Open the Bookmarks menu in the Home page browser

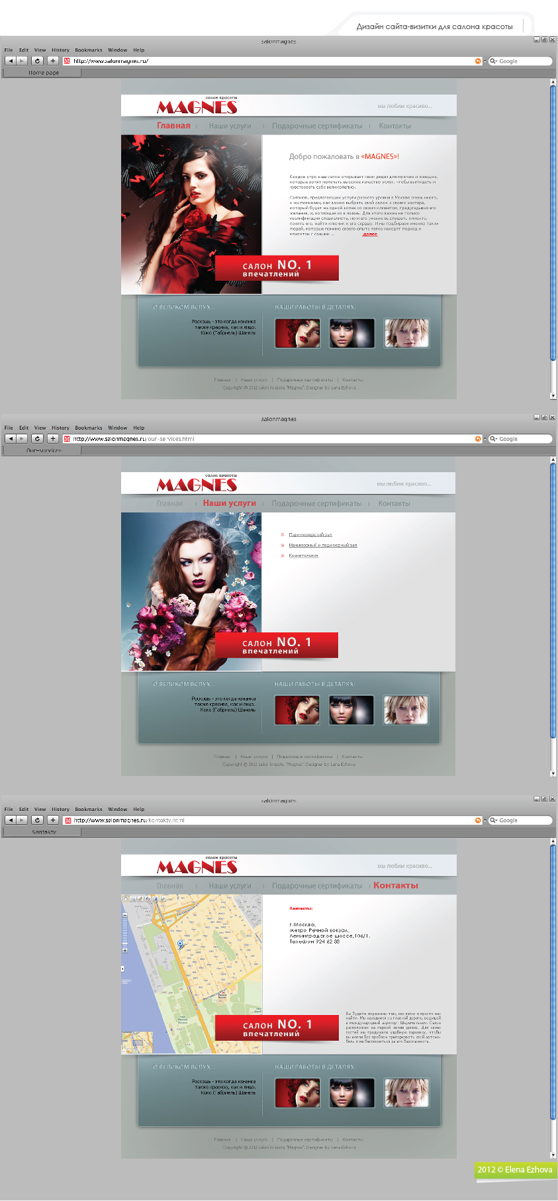click(x=89, y=50)
